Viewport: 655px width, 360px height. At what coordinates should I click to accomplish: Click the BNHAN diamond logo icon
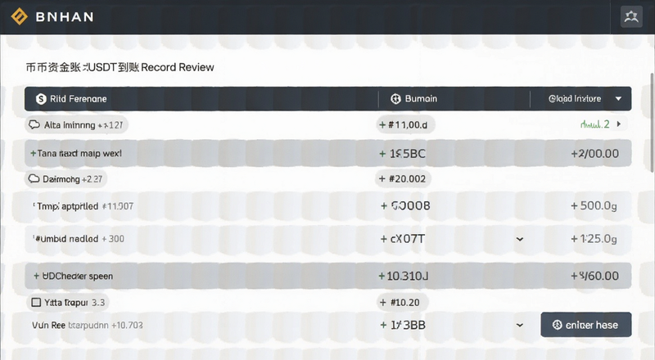click(19, 16)
